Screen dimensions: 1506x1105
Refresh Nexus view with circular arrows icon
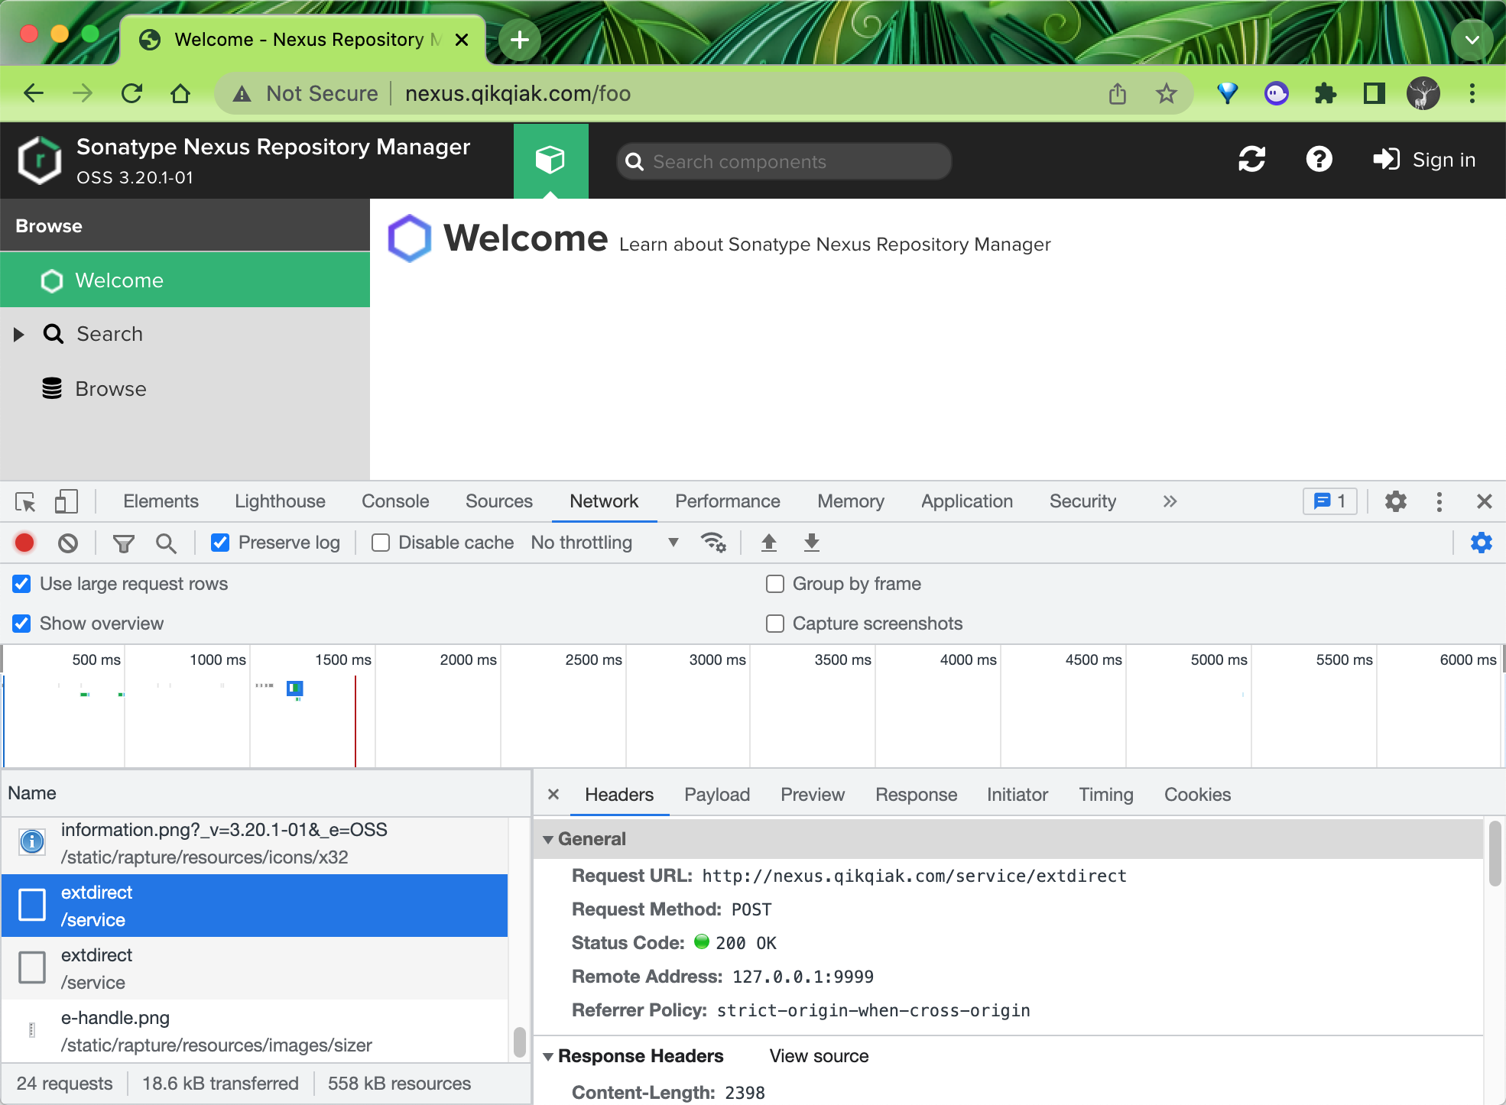click(x=1251, y=160)
